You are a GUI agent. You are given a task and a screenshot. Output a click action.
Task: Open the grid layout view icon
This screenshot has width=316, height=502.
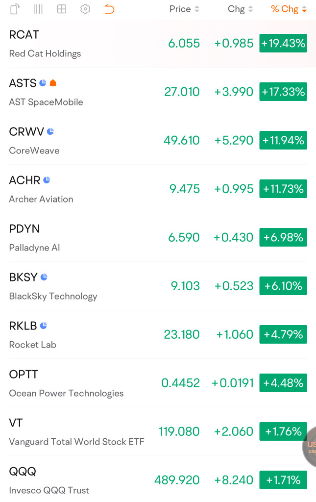coord(61,9)
